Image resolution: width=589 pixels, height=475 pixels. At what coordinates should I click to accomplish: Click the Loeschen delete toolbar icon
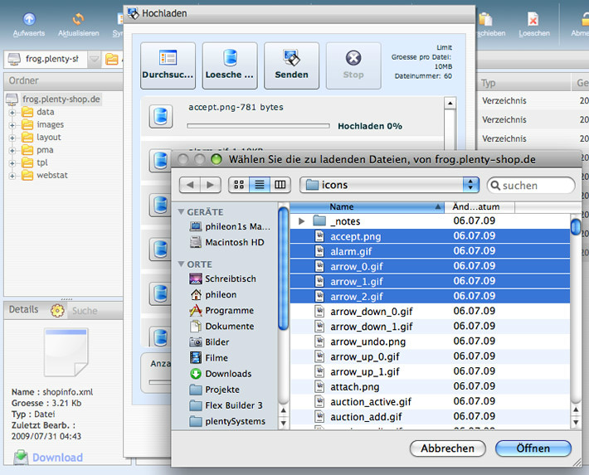533,19
